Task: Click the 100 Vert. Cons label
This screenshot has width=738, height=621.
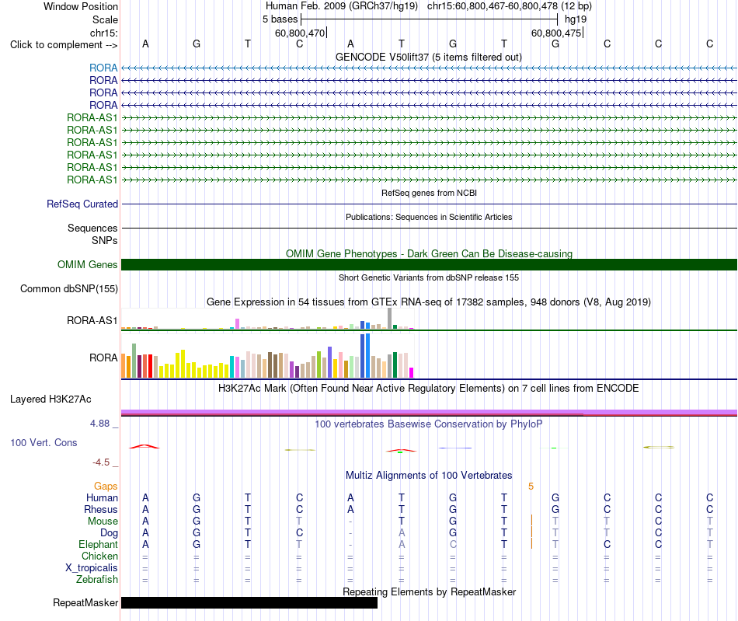Action: tap(44, 442)
